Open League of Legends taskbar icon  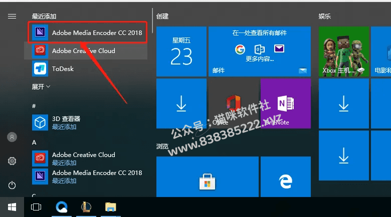pyautogui.click(x=86, y=207)
